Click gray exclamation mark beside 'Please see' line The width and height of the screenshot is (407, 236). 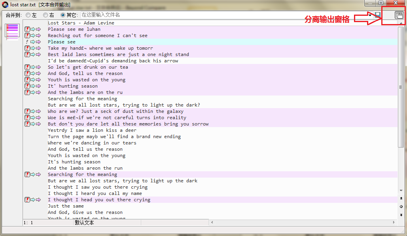(x=27, y=42)
